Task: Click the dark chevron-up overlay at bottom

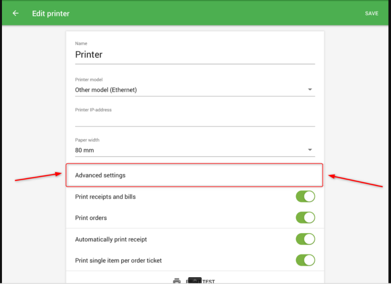Action: (195, 281)
